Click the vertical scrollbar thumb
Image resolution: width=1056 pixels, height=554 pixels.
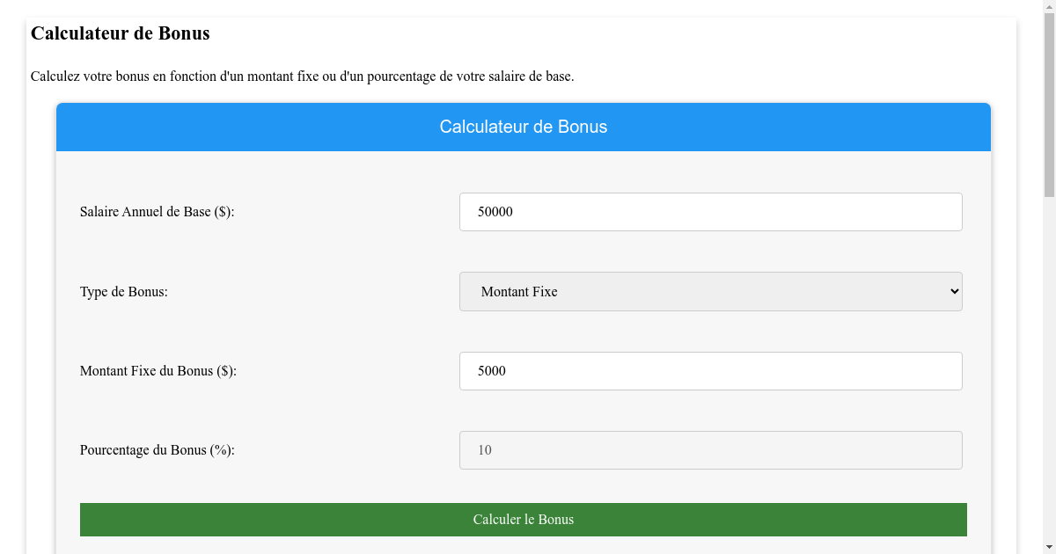1048,97
